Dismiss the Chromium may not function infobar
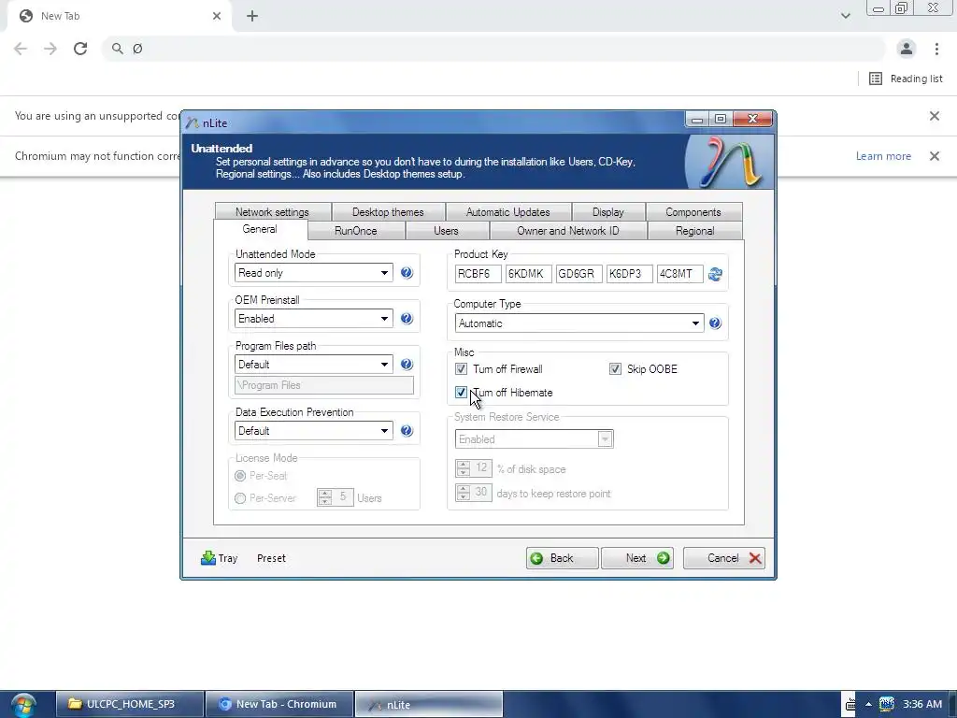 point(935,156)
